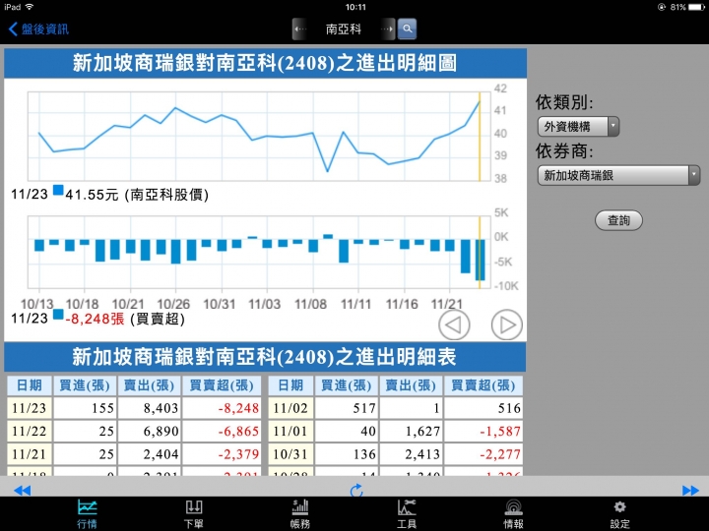Open 依券商 dropdown 新加坡商瑞銀
The height and width of the screenshot is (531, 709).
pos(618,175)
